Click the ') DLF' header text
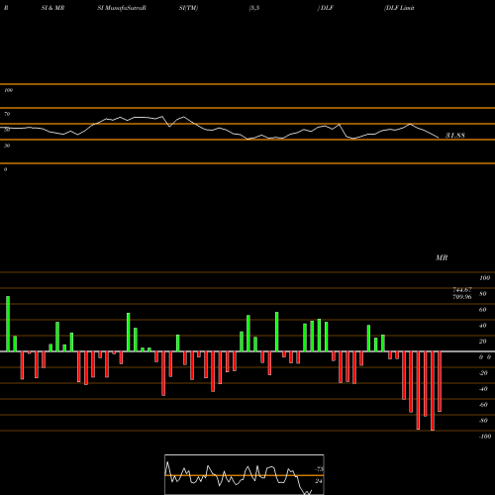This screenshot has width=495, height=495. pyautogui.click(x=326, y=8)
